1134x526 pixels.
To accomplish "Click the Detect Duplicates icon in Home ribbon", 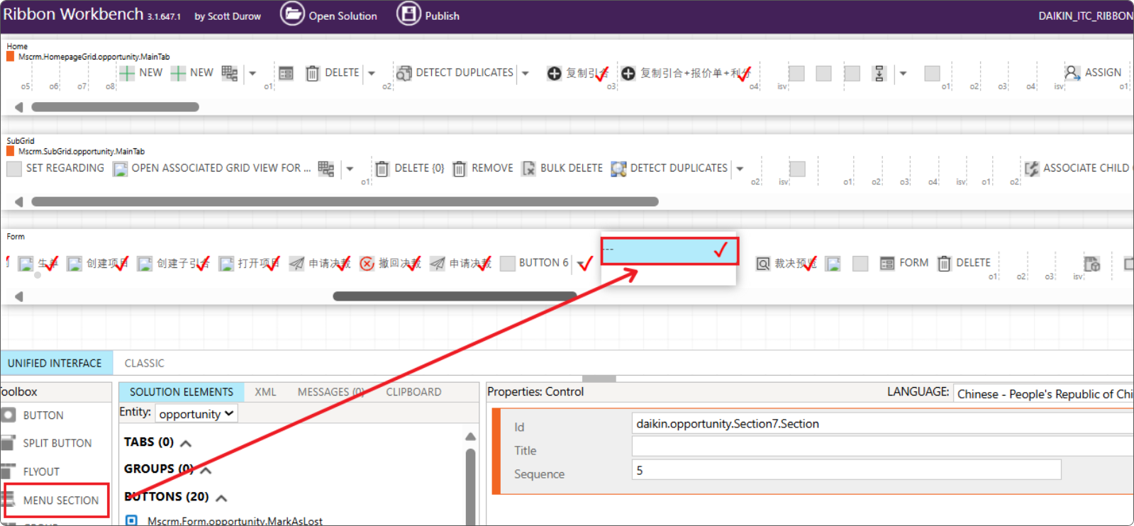I will click(x=404, y=73).
